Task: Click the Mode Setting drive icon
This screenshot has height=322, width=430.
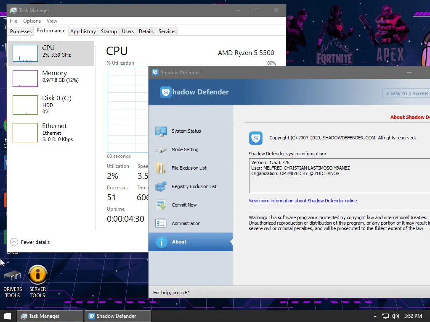Action: click(161, 150)
